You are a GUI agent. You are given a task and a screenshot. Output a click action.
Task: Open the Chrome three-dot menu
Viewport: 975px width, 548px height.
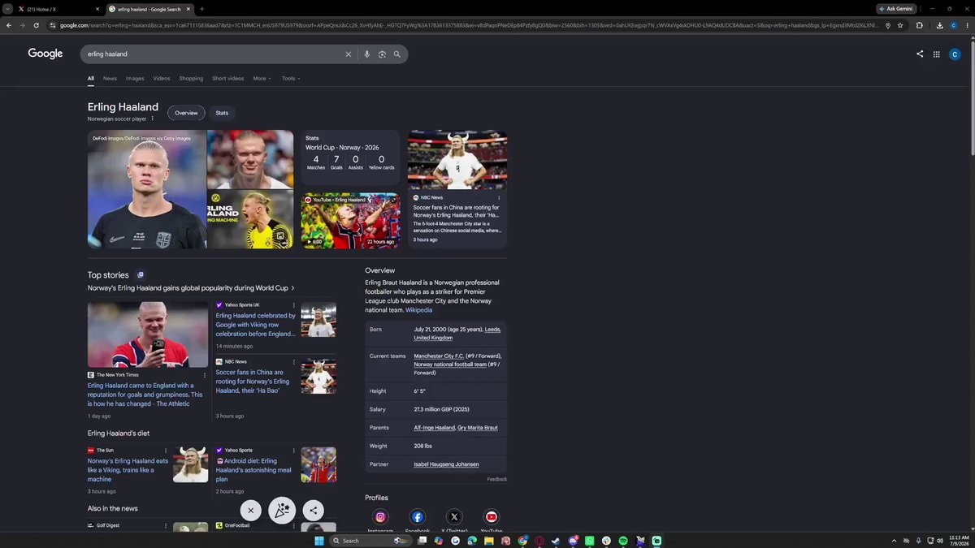point(967,25)
